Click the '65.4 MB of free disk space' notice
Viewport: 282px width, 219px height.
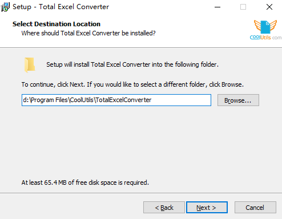(85, 182)
